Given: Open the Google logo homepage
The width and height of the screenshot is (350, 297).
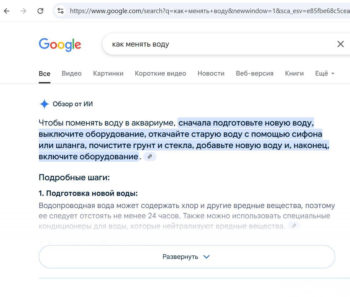Looking at the screenshot, I should pyautogui.click(x=60, y=45).
